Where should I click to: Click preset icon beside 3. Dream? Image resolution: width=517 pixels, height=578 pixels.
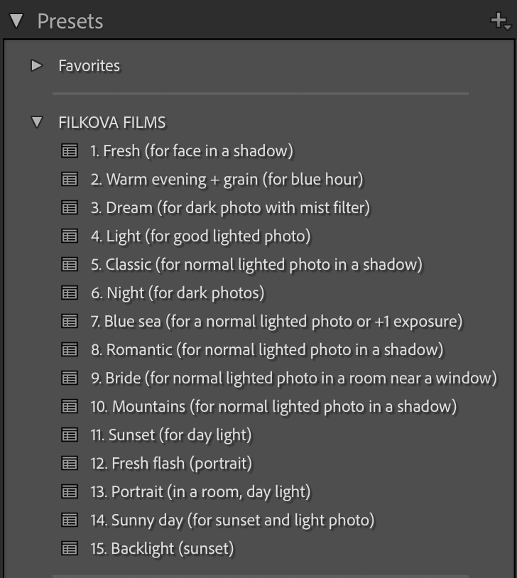click(x=70, y=207)
